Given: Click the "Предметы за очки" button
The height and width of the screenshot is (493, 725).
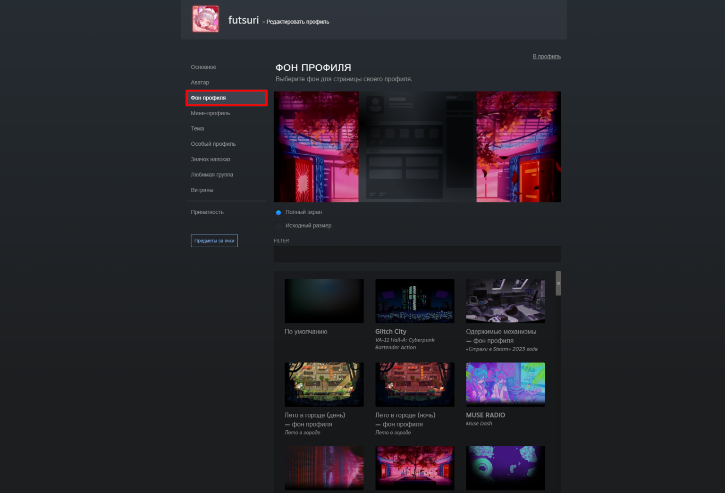Looking at the screenshot, I should point(214,240).
